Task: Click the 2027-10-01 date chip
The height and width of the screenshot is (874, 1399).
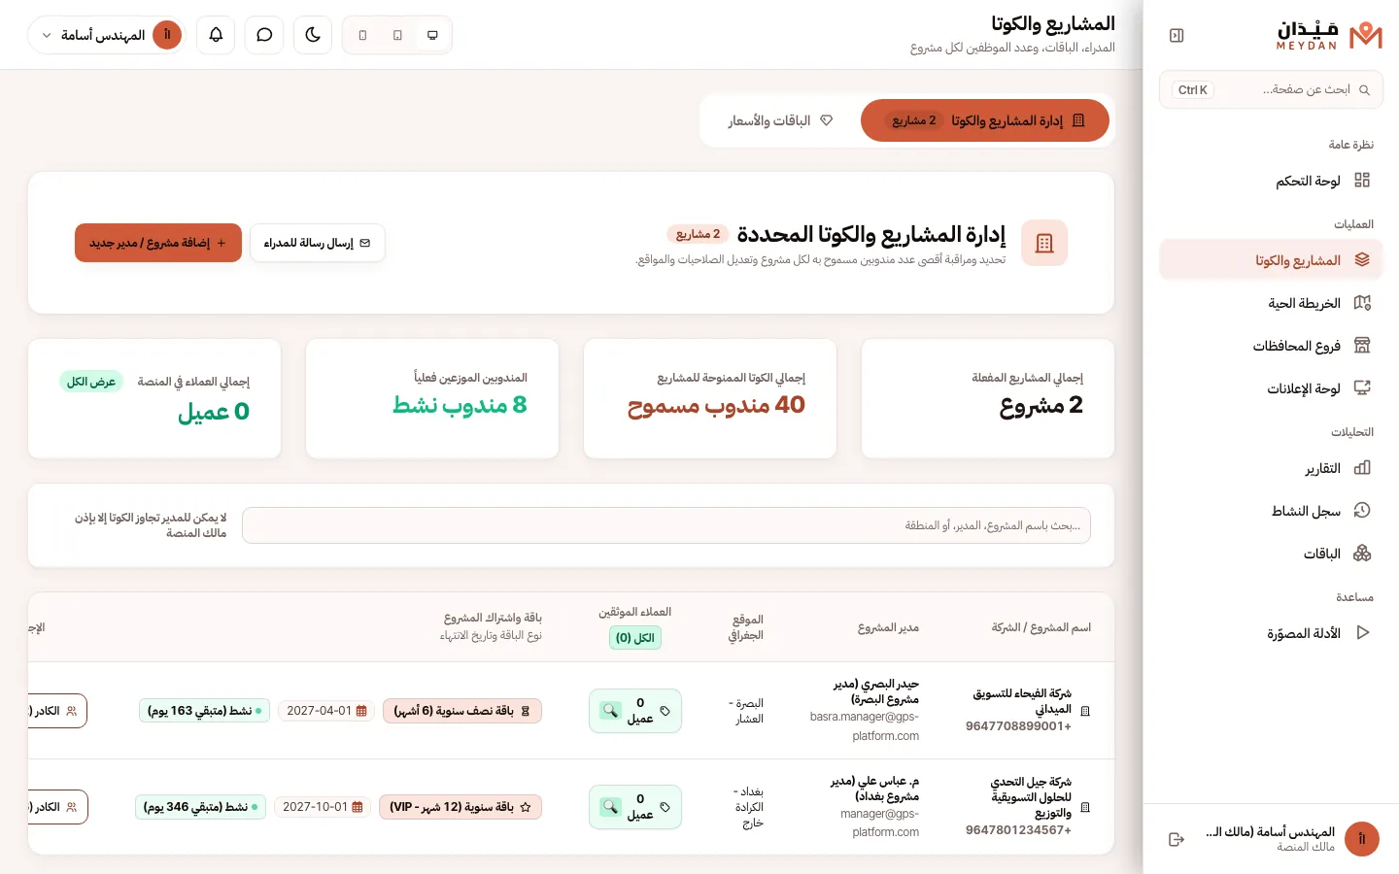Action: coord(323,807)
